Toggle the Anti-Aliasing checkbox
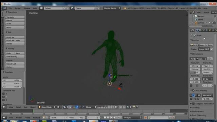 pos(194,90)
